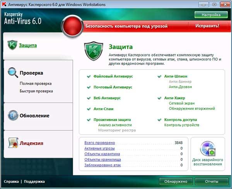Viewport: 232px width, 189px height.
Task: Open Почтовый Антивирус component
Action: pyautogui.click(x=113, y=87)
